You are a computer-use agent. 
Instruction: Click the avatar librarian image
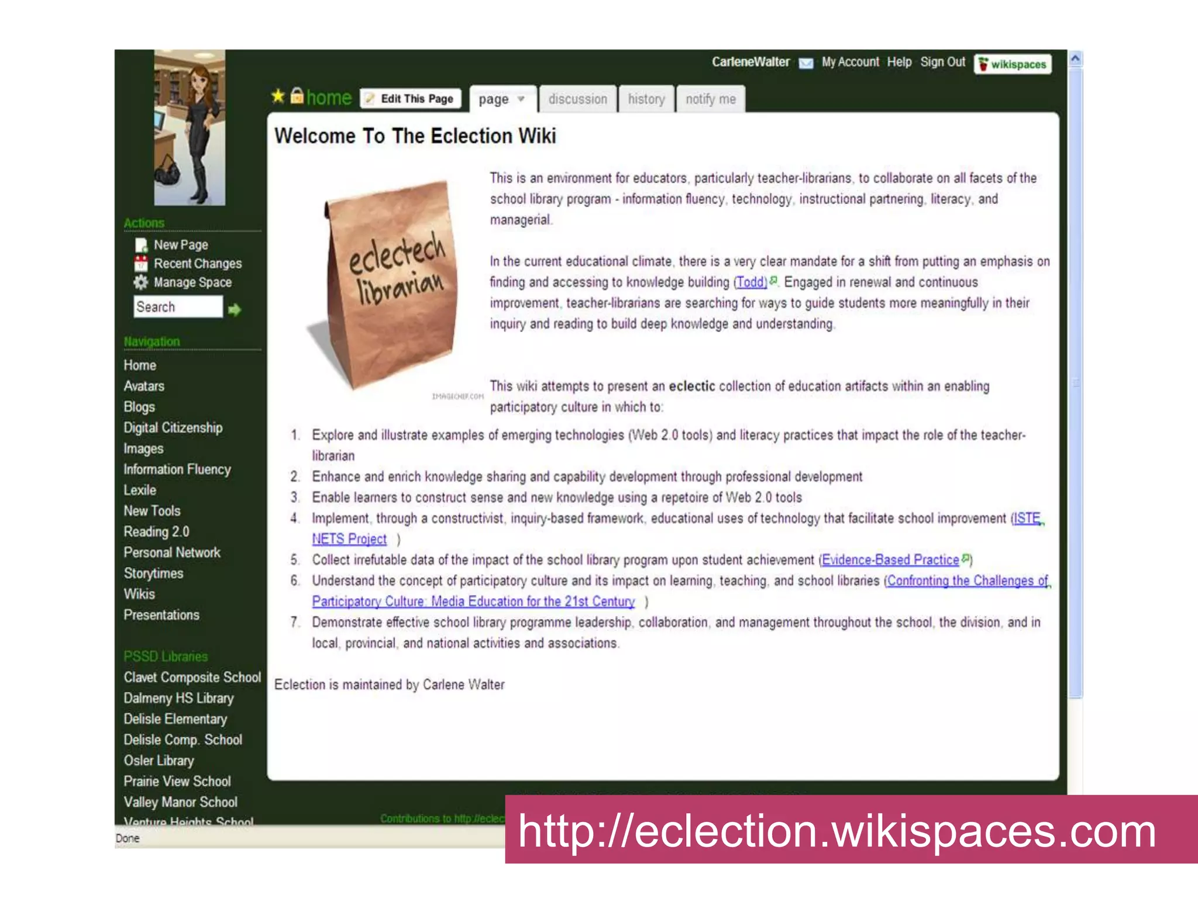190,127
